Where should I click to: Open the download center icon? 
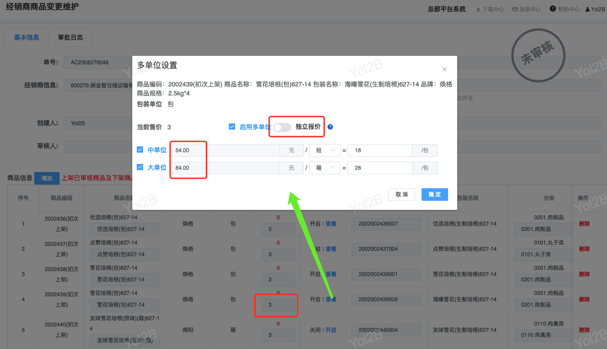[478, 9]
